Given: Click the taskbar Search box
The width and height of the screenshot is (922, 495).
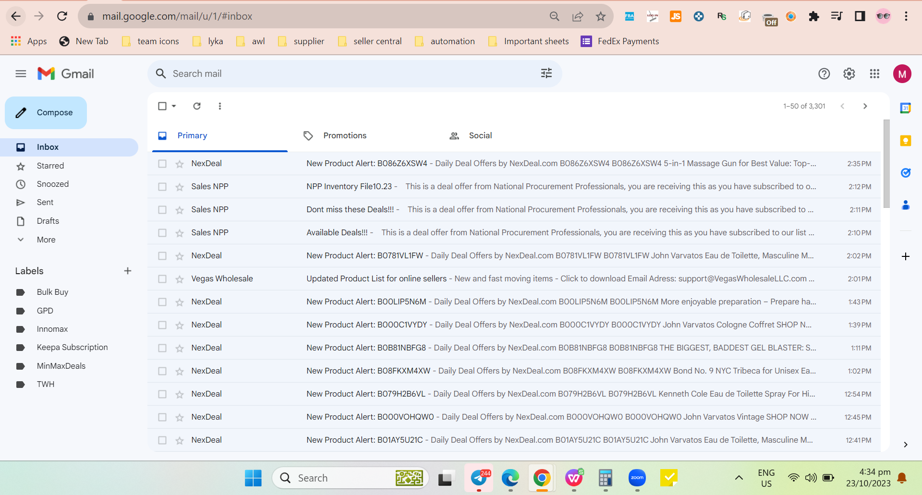Looking at the screenshot, I should click(x=351, y=478).
